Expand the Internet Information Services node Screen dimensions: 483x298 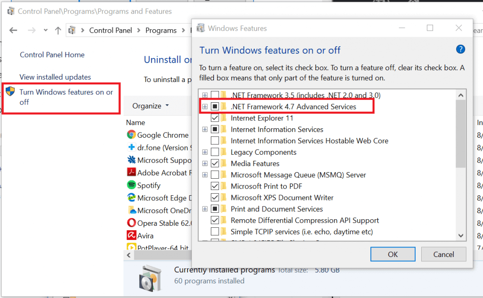[205, 129]
